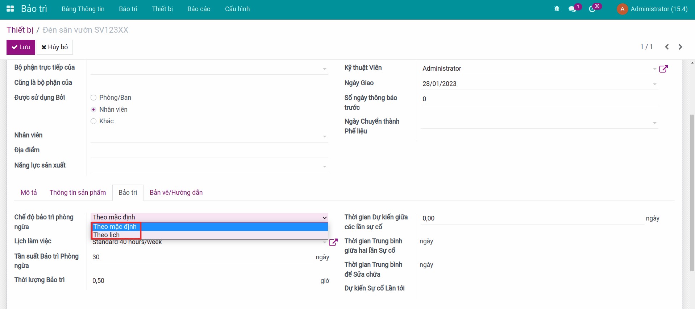This screenshot has height=309, width=695.
Task: Switch to Thông tin sản phẩm tab
Action: click(x=78, y=193)
